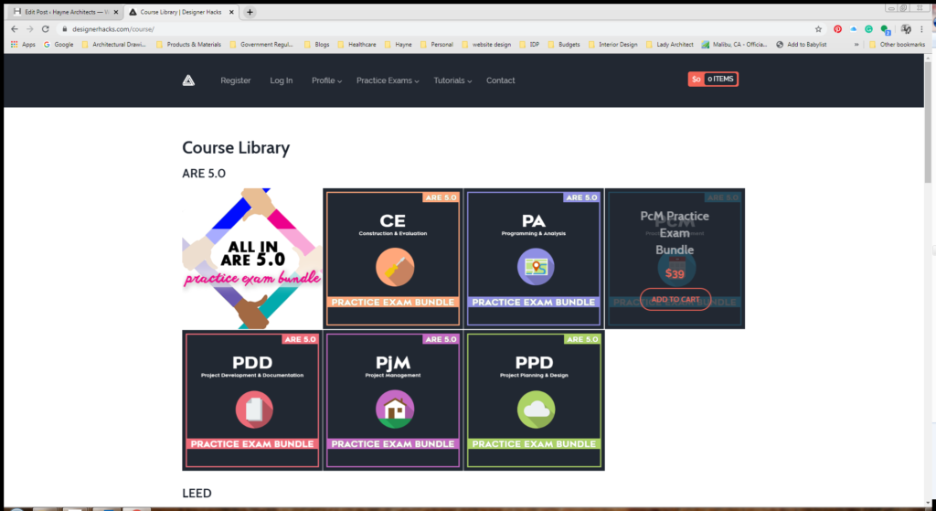Open the Blogs bookmark folder

316,44
